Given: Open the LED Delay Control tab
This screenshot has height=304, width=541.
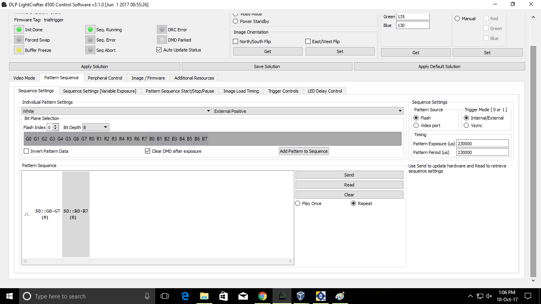Looking at the screenshot, I should click(x=325, y=91).
